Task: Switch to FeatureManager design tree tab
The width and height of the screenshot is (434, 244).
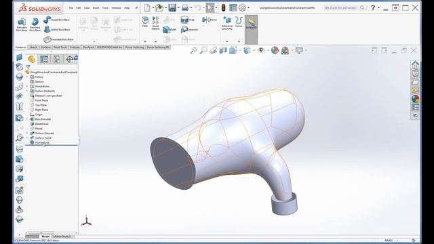Action: (x=31, y=59)
